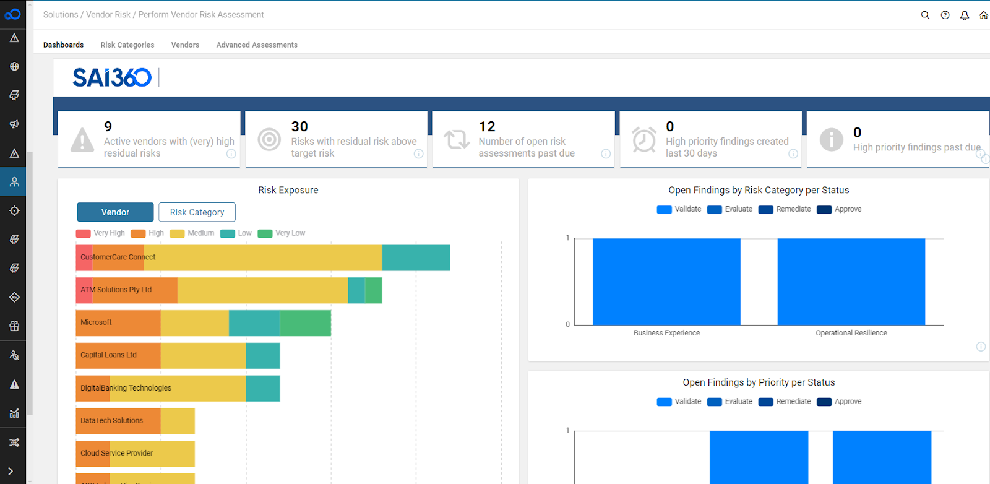Screen dimensions: 990x484
Task: Toggle Validate legend in Risk Category per Status chart
Action: 679,209
